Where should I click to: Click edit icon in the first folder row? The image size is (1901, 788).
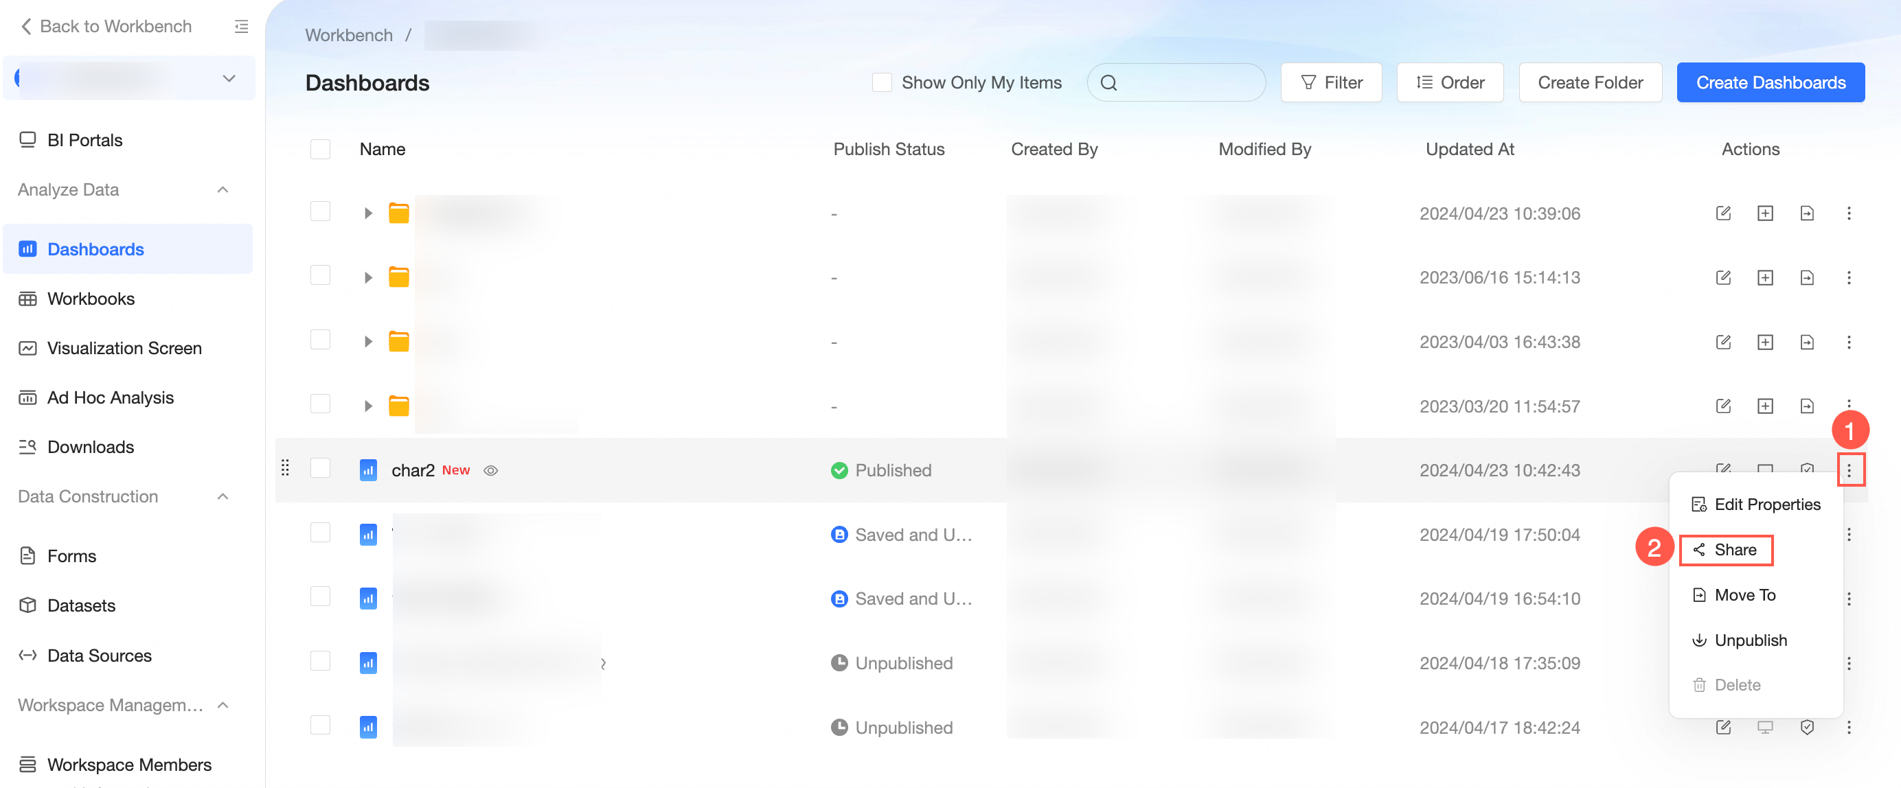tap(1722, 213)
